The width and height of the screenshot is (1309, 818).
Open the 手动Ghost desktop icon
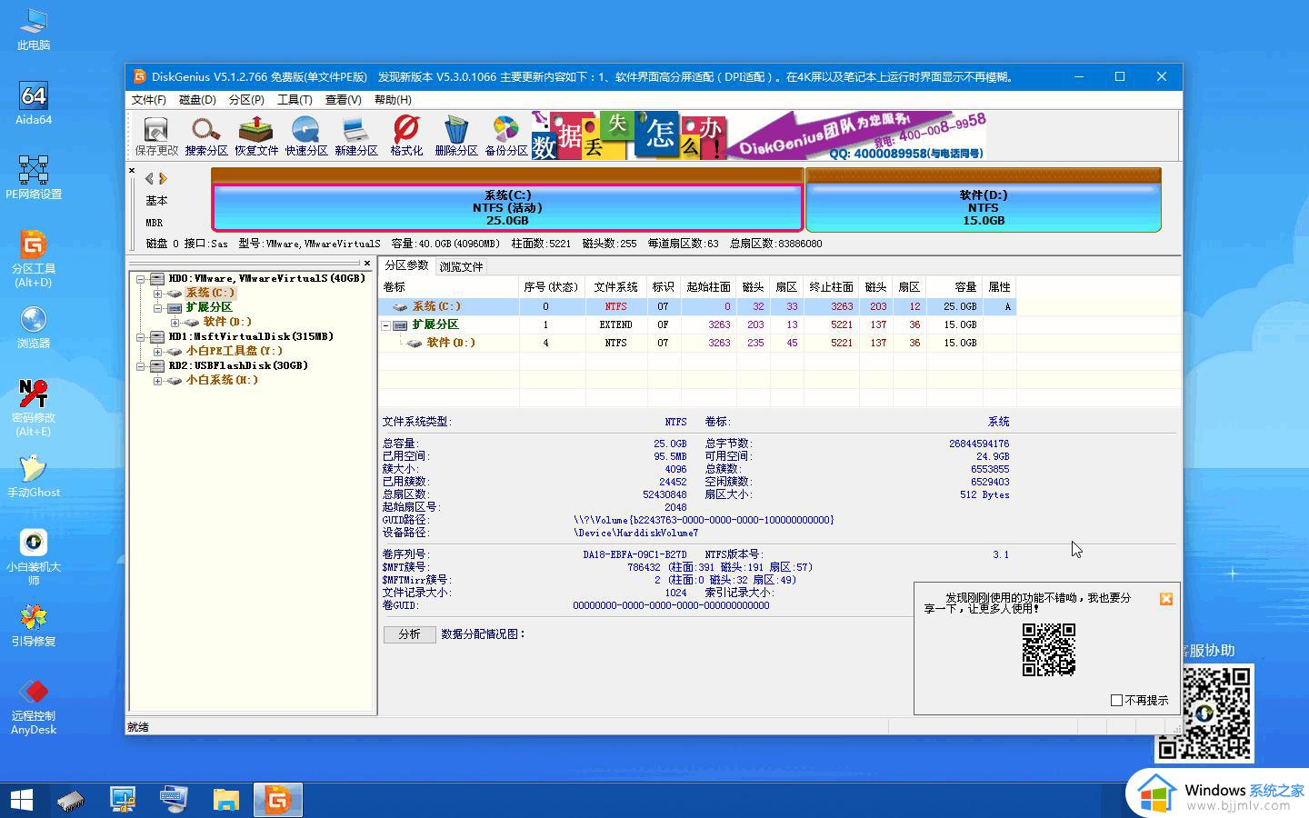[34, 475]
